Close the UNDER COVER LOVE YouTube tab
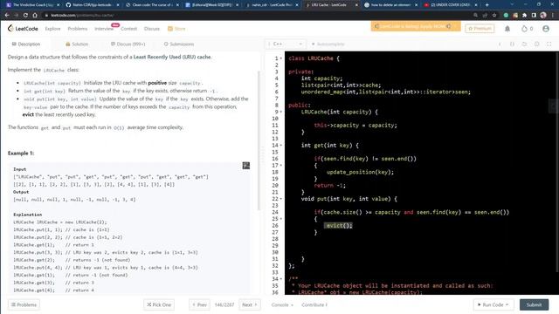The width and height of the screenshot is (559, 314). pos(475,5)
